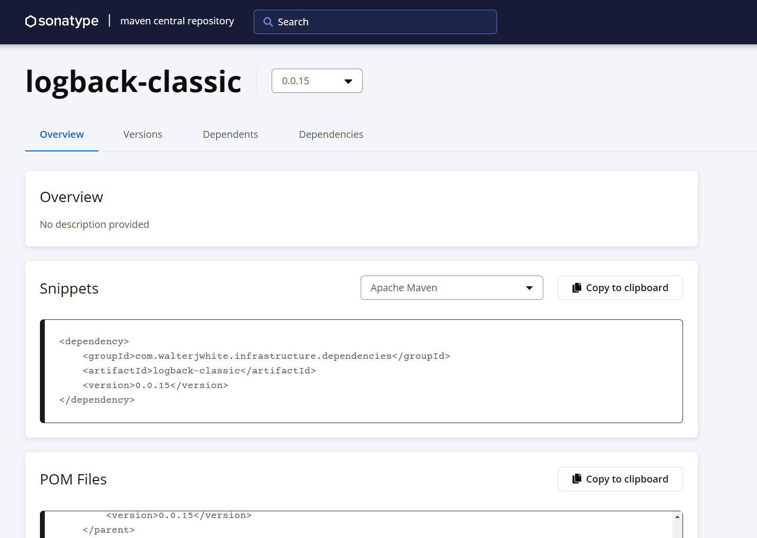The width and height of the screenshot is (757, 538).
Task: Click the version selector caret arrow
Action: click(x=348, y=81)
